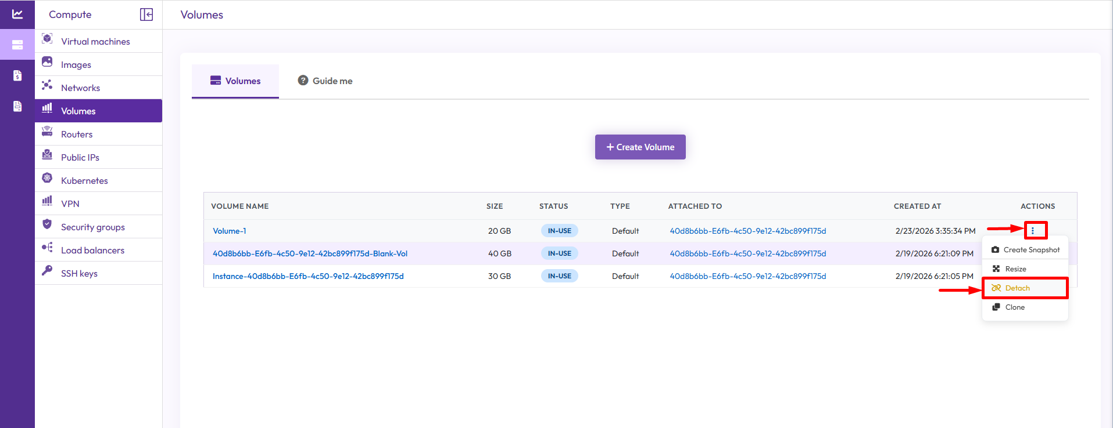Select Create Snapshot in actions menu
This screenshot has width=1113, height=428.
coord(1025,250)
